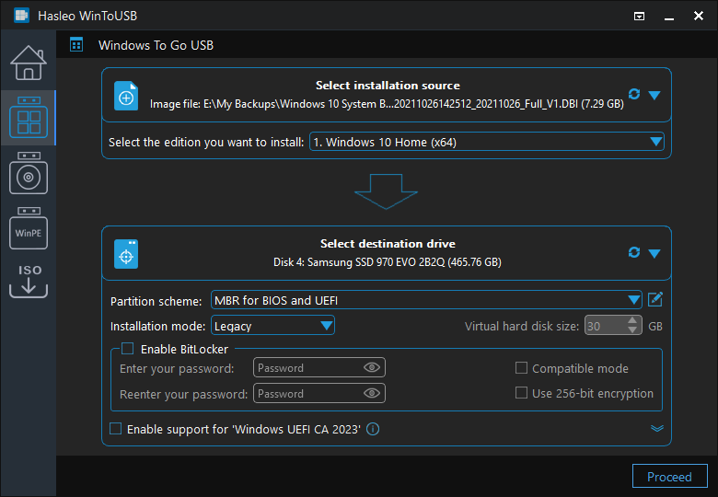Click the Select installation source heading

(x=388, y=86)
